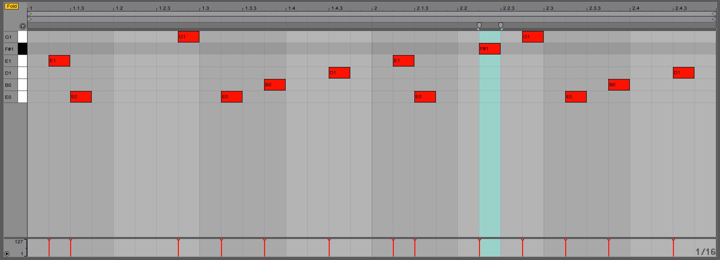Image resolution: width=720 pixels, height=260 pixels.
Task: Click the E1 piano key
Action: (x=23, y=61)
